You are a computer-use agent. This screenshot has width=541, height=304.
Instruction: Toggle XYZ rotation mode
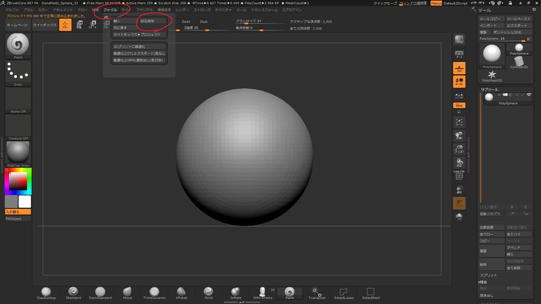[x=459, y=105]
